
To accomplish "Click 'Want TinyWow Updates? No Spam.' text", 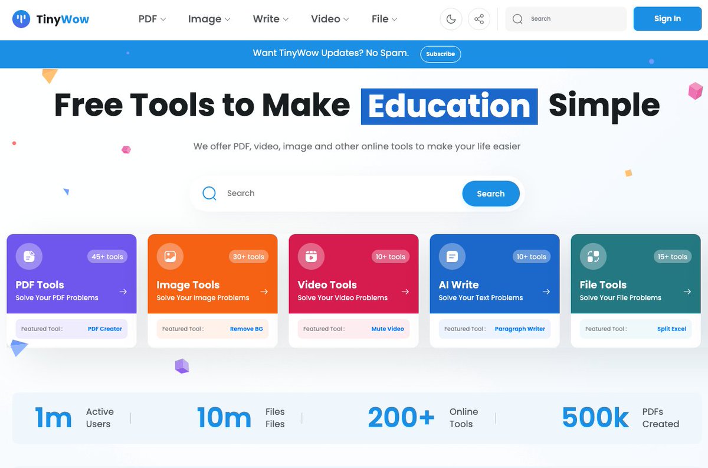I will point(331,53).
